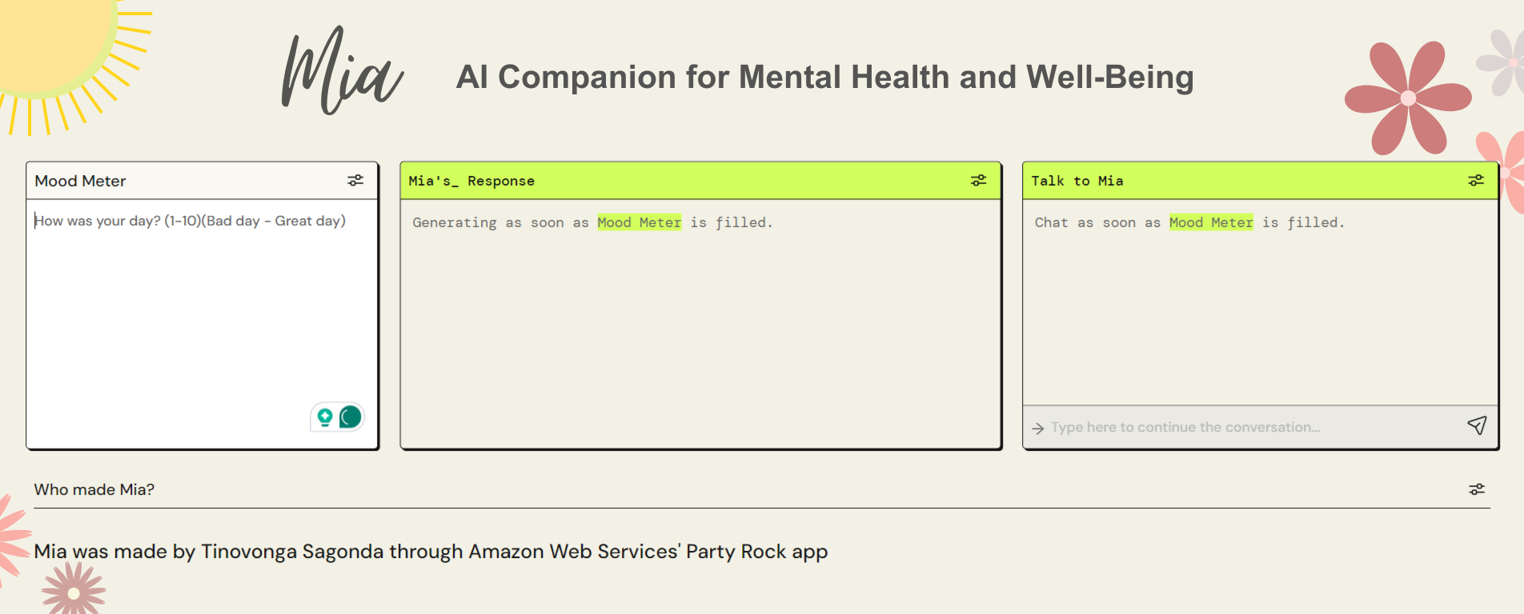
Task: Click the 'Mia was made by' credits text
Action: click(x=431, y=552)
